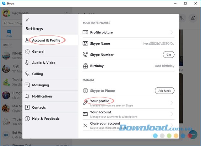Get a Skype Number
201x146 pixels.
pyautogui.click(x=169, y=55)
